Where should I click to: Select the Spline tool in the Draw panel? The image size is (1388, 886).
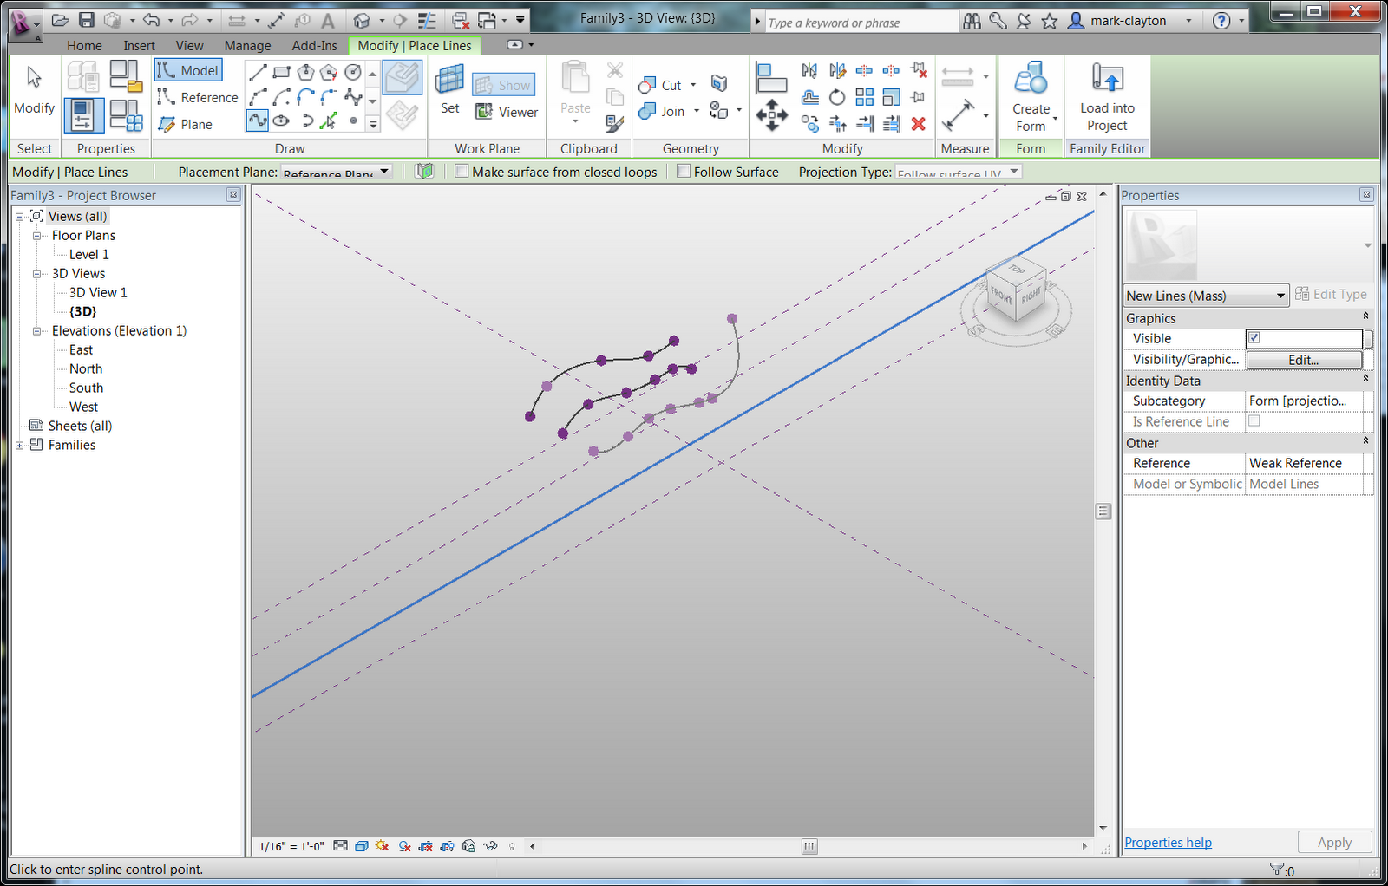tap(257, 121)
